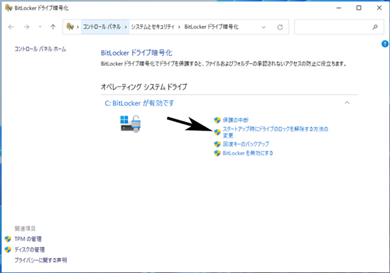Click 保護の中断 link
The width and height of the screenshot is (390, 273).
click(x=235, y=120)
